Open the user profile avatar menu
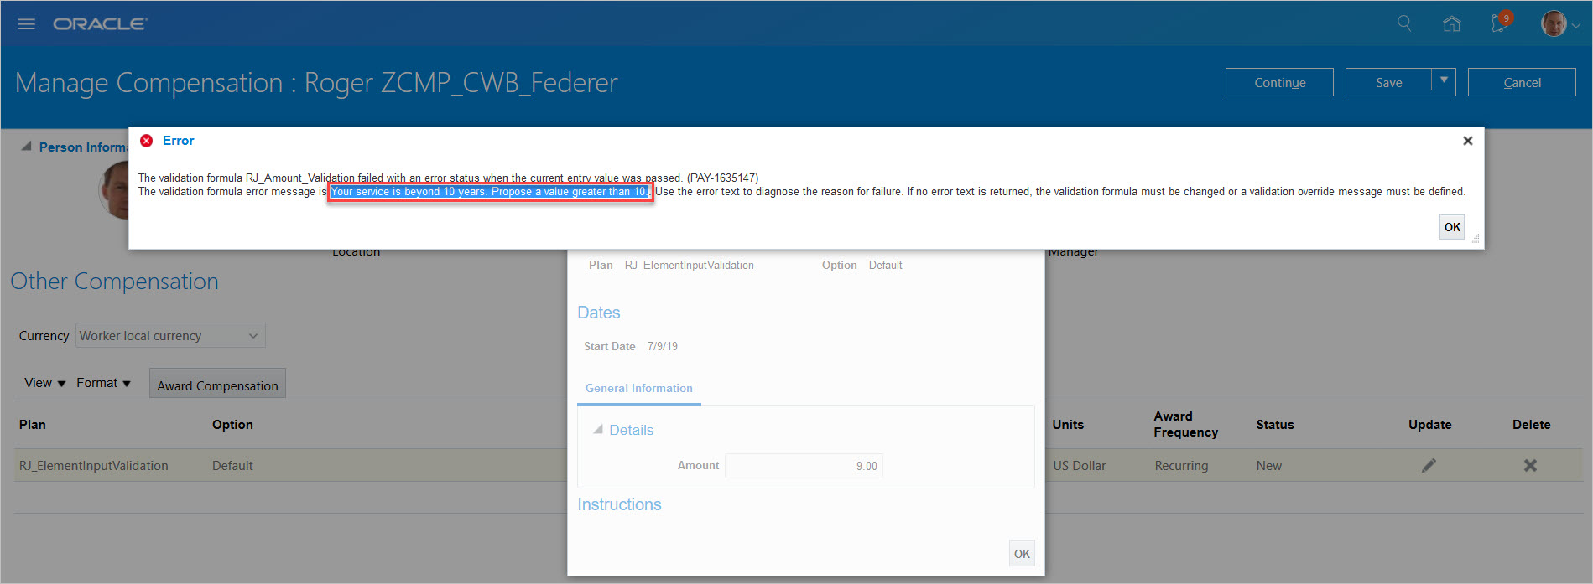Image resolution: width=1593 pixels, height=584 pixels. (1559, 23)
